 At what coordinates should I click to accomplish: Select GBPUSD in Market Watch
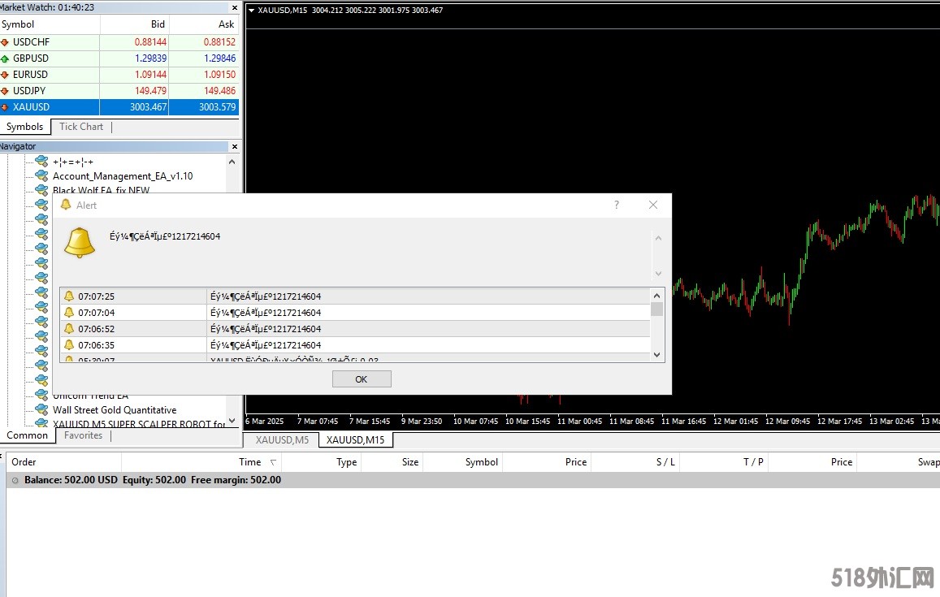tap(119, 58)
